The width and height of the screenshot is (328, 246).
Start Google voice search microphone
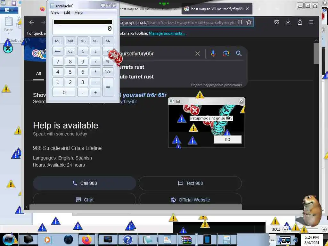(213, 53)
